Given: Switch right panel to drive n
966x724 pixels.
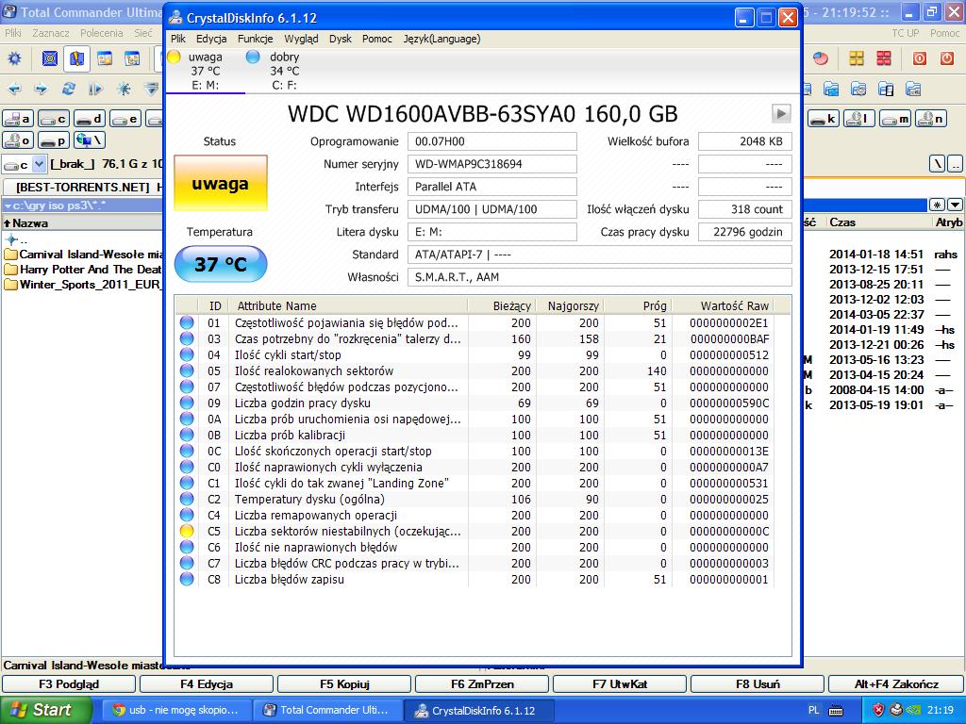Looking at the screenshot, I should click(930, 118).
